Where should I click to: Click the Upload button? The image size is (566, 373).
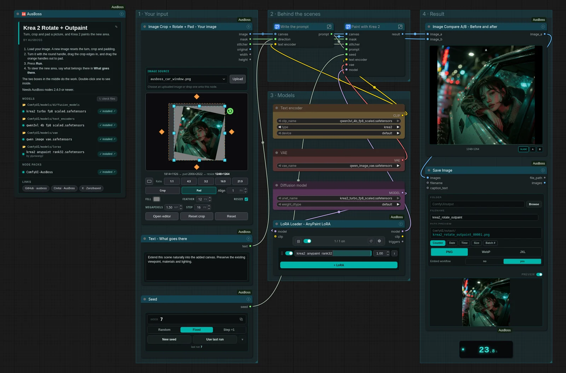tap(238, 79)
